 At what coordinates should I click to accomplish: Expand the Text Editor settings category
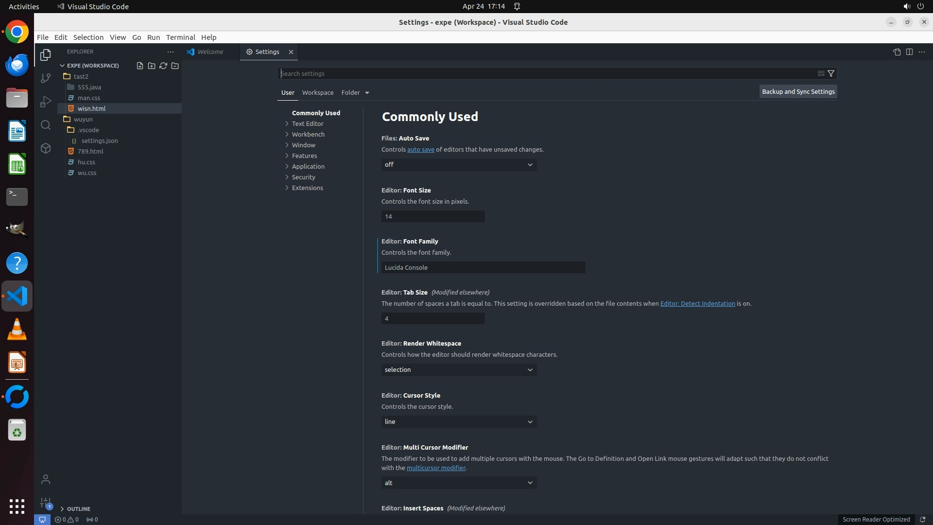point(307,123)
